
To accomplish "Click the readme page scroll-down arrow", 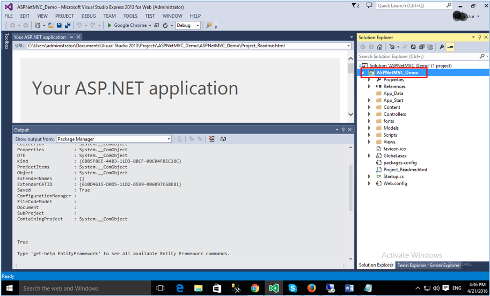I will 350,114.
